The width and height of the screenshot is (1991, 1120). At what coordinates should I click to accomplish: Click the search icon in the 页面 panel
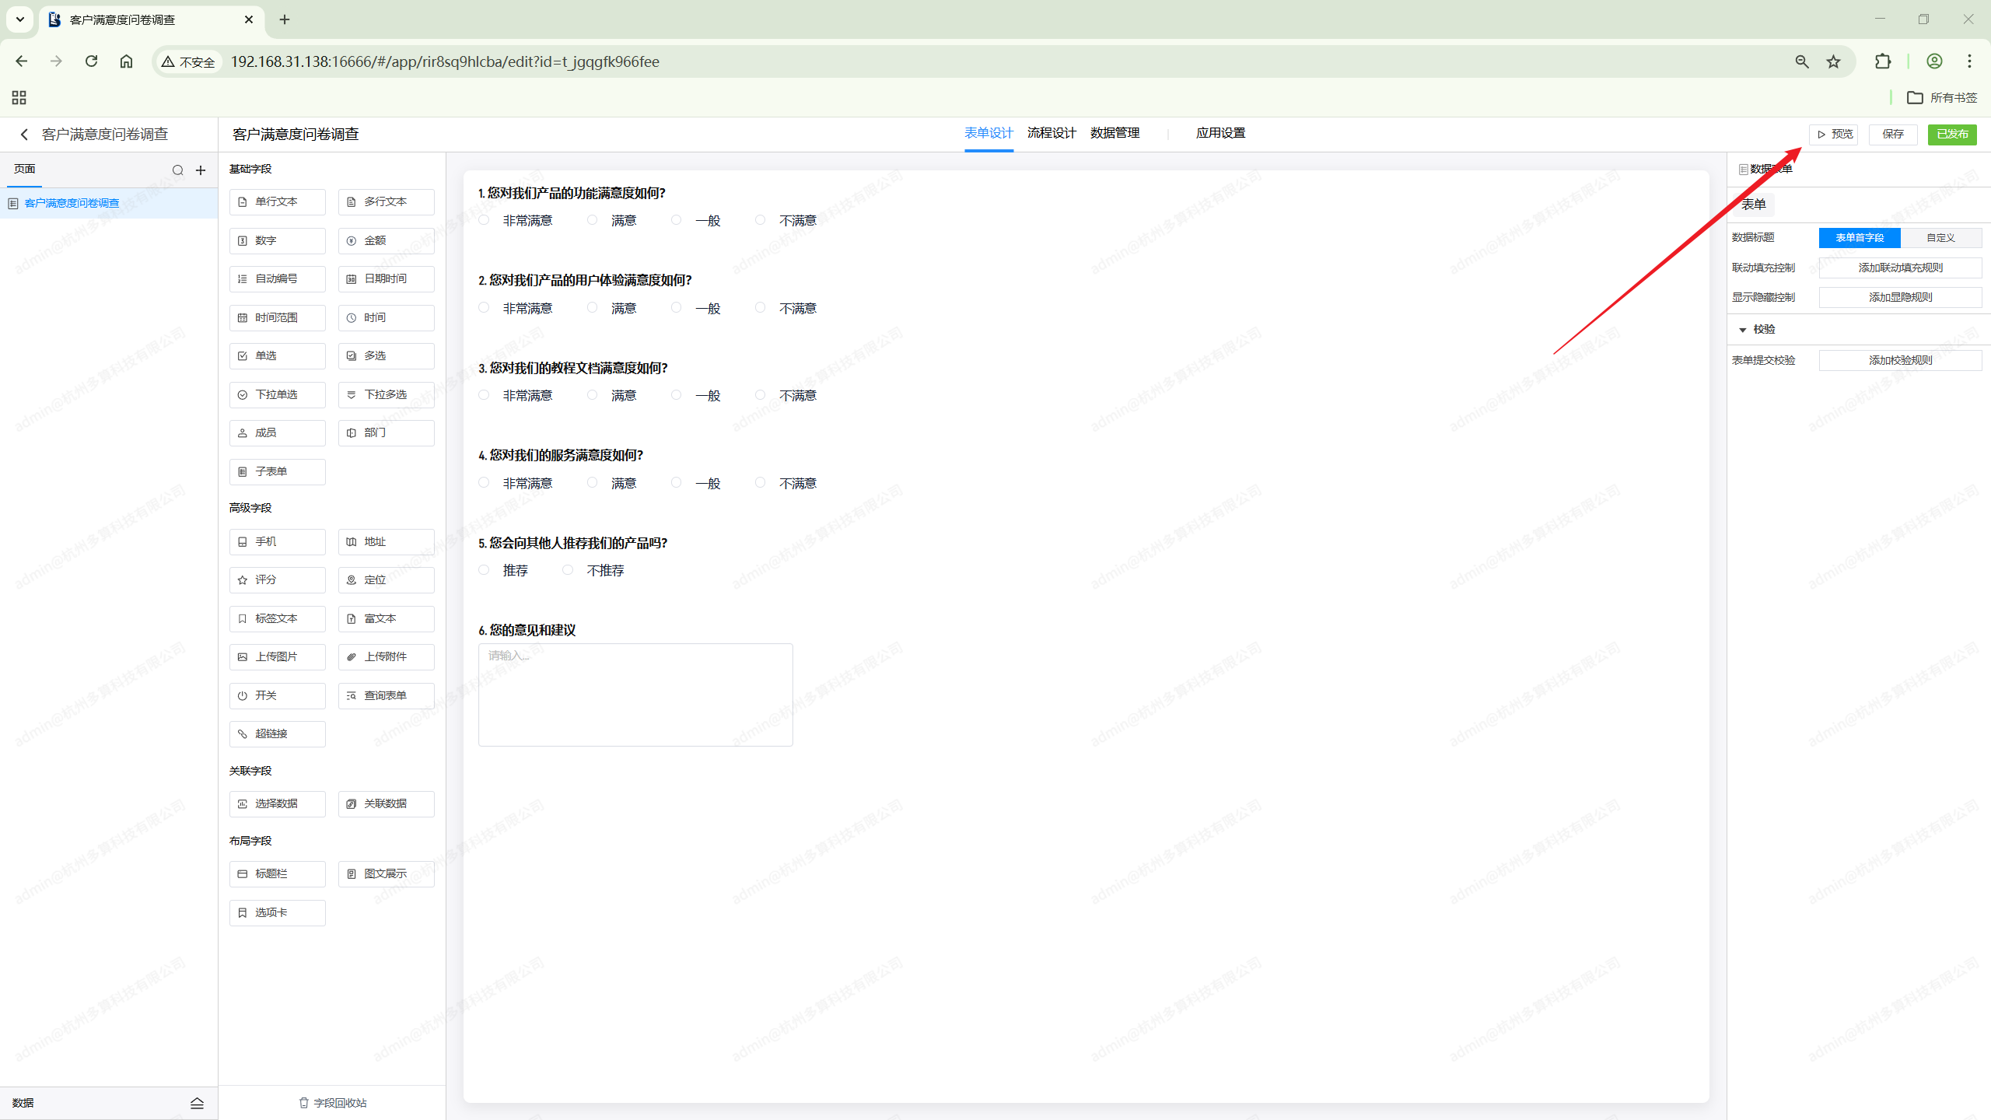(x=177, y=170)
